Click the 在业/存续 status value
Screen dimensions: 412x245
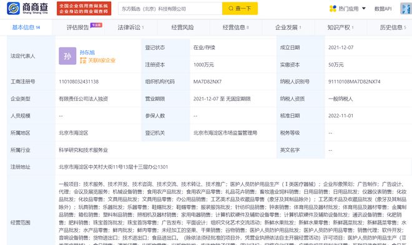pos(204,47)
